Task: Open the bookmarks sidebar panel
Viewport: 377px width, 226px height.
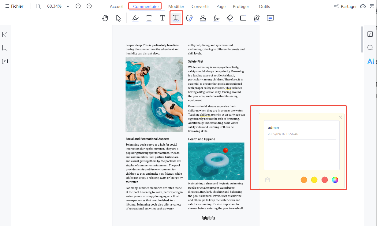Action: coord(5,48)
